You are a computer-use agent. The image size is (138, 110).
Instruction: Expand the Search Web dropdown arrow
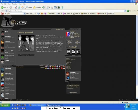(33, 13)
